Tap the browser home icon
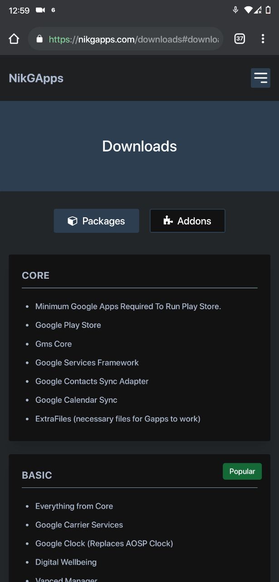This screenshot has width=279, height=582. [14, 39]
